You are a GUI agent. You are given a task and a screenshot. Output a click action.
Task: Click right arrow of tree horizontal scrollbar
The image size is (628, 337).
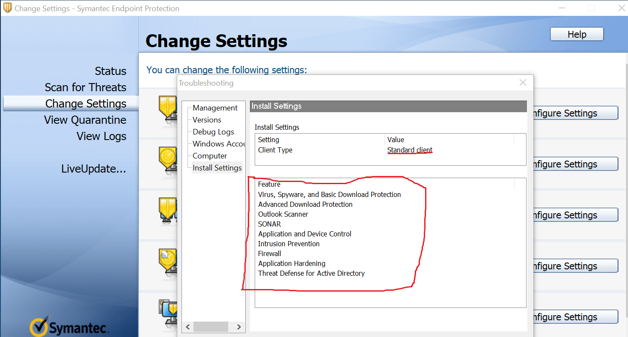coord(239,327)
